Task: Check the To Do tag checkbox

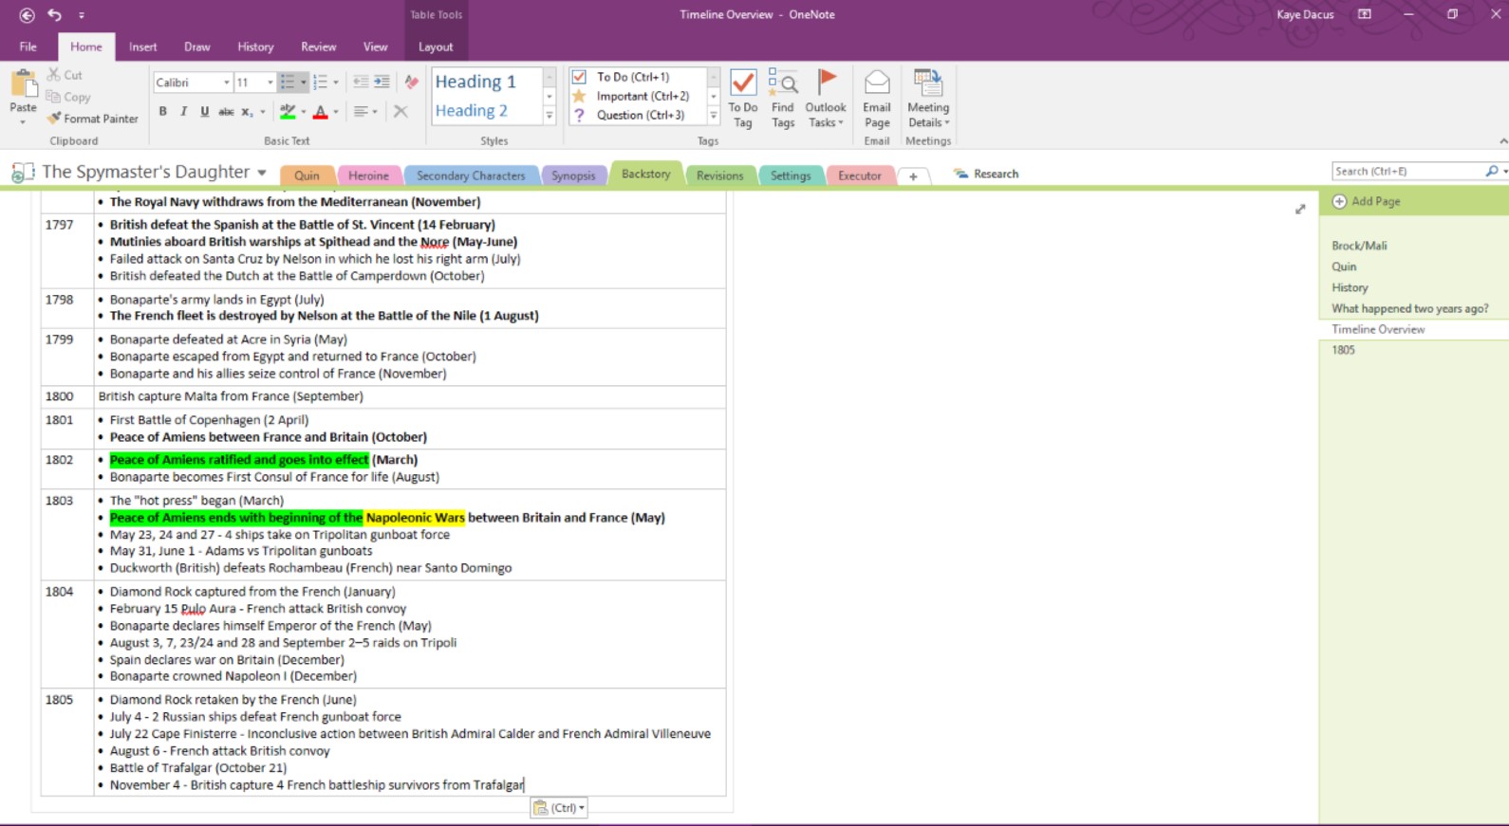Action: click(x=579, y=77)
